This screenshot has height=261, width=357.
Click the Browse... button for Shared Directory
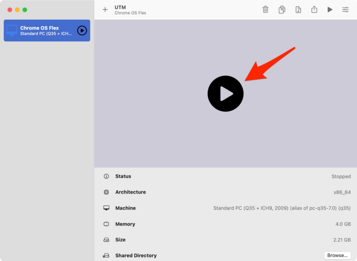click(x=337, y=255)
